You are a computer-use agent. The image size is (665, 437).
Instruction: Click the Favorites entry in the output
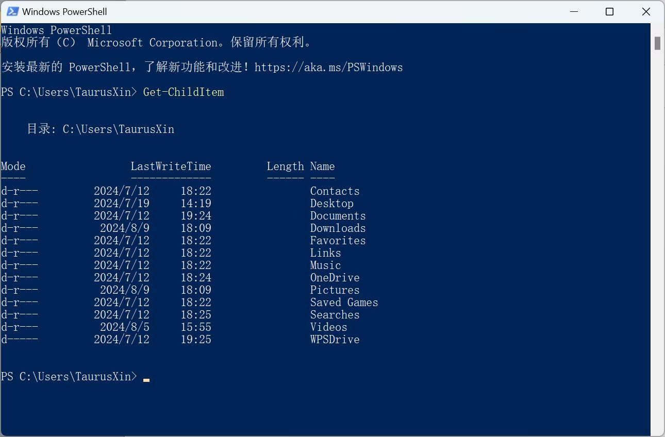pos(338,240)
